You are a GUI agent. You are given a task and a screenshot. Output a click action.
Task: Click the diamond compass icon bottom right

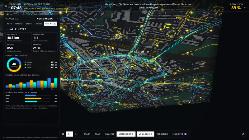[x=243, y=134]
